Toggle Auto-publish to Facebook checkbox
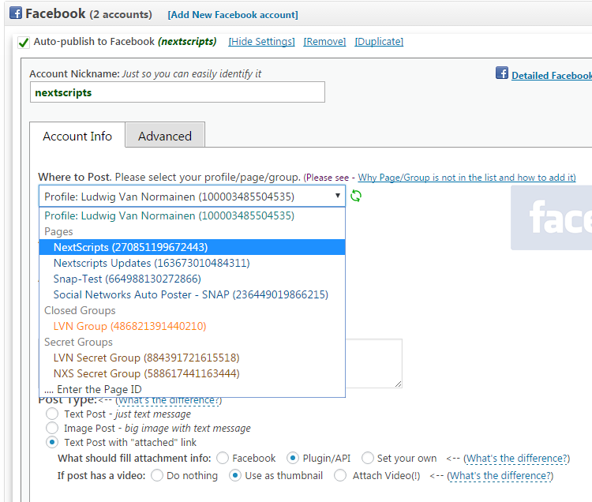The height and width of the screenshot is (502, 592). click(24, 42)
